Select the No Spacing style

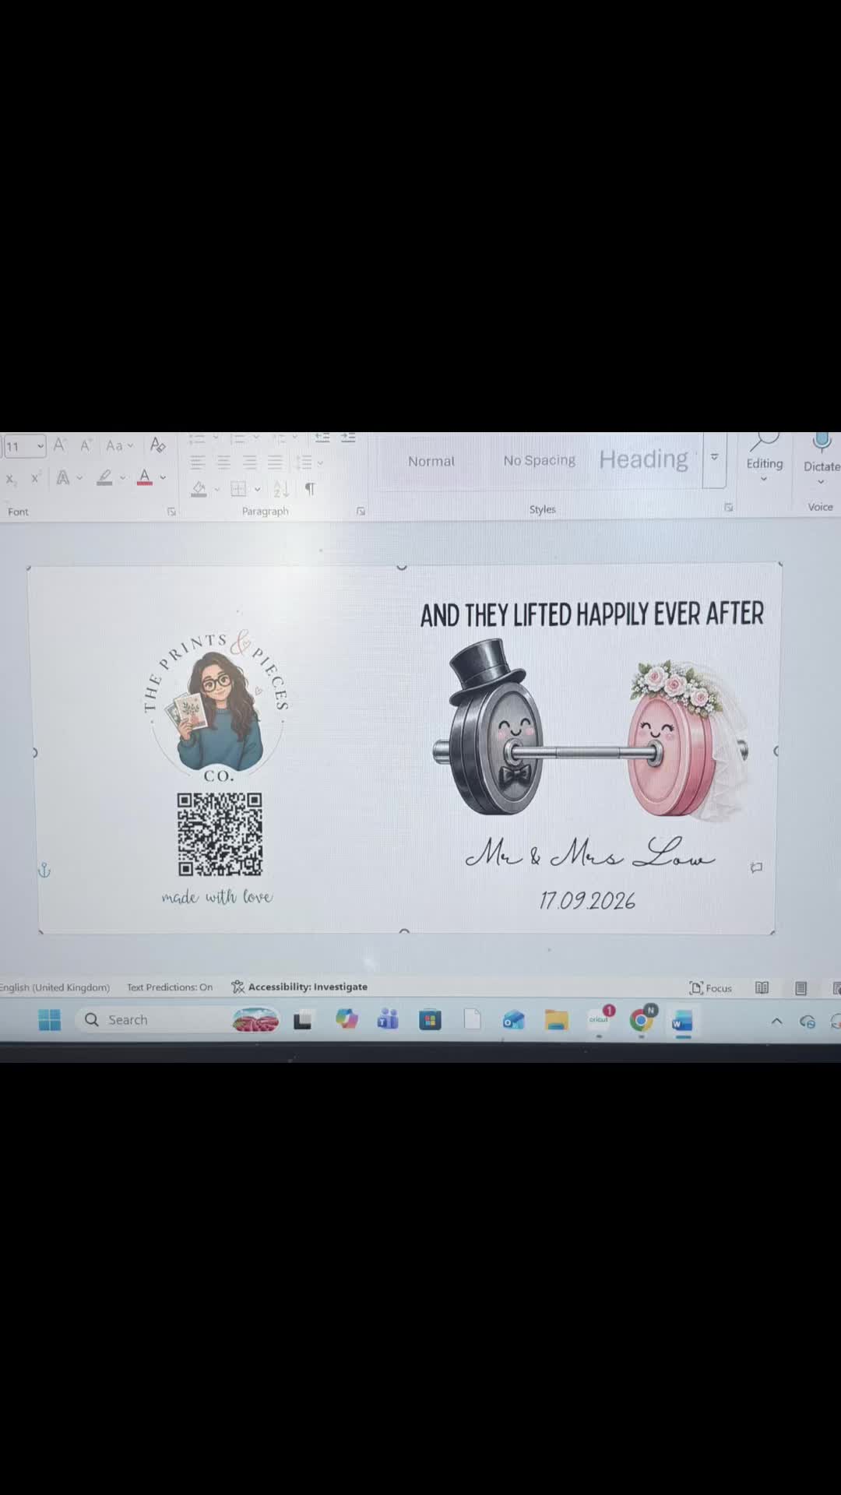coord(540,460)
